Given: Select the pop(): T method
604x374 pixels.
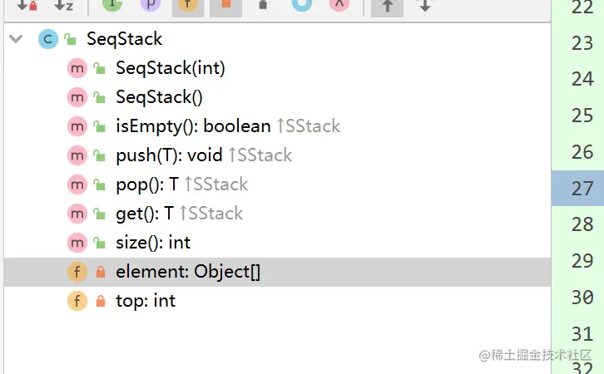Looking at the screenshot, I should (x=147, y=185).
